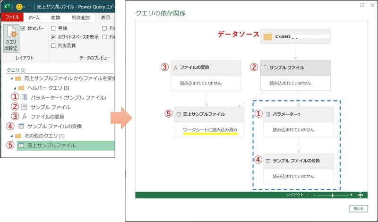This screenshot has height=222, width=378.
Task: Click folder icon of その他のクエリ group
Action: [18, 136]
